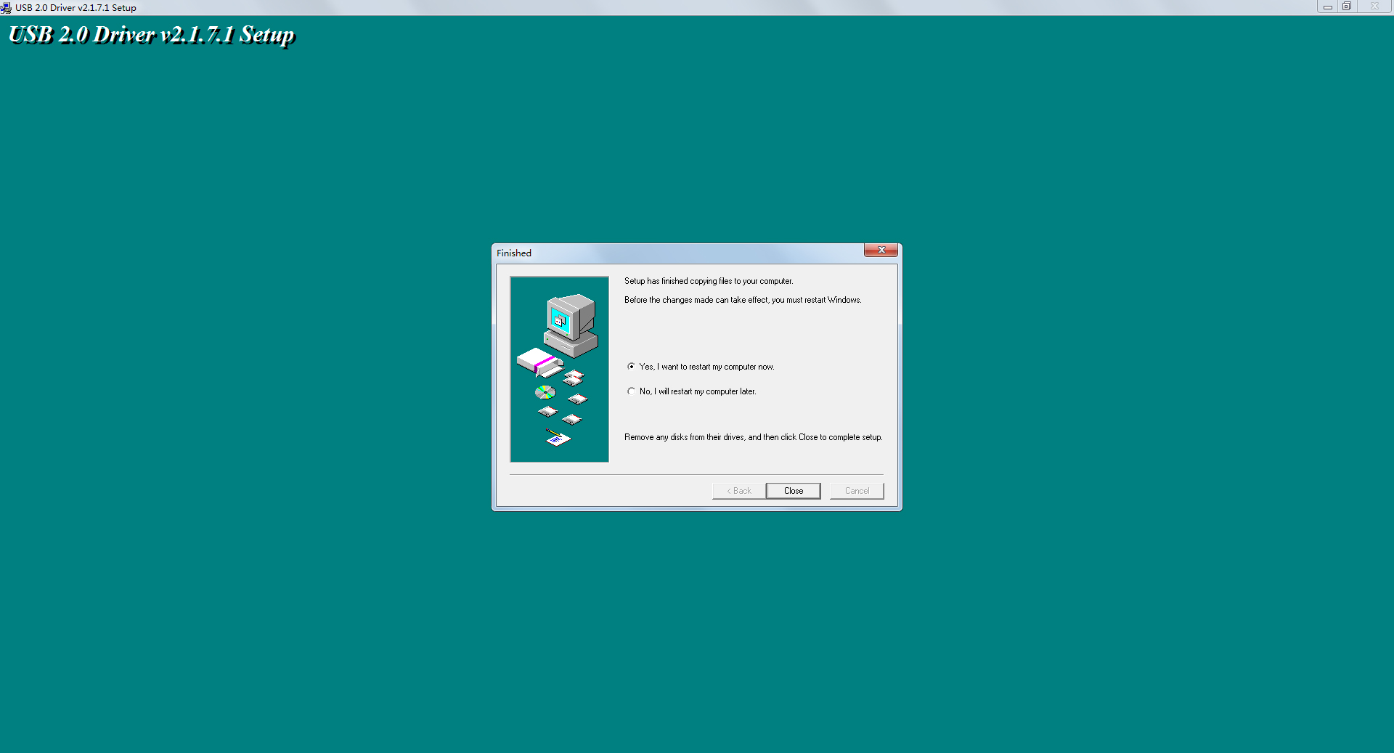Click the 'Remove any disks from their drives' text
The height and width of the screenshot is (753, 1394).
(x=753, y=437)
